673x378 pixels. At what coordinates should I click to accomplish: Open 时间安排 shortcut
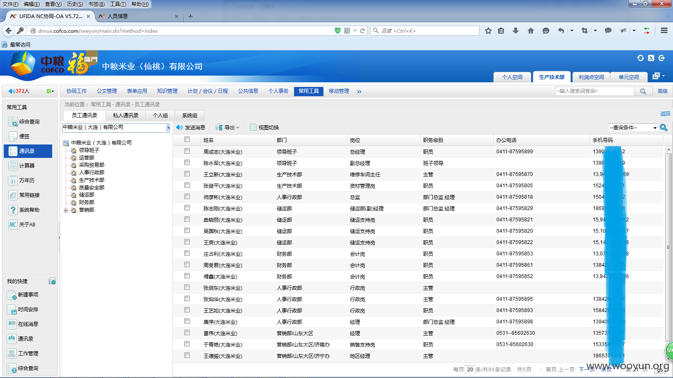[23, 310]
